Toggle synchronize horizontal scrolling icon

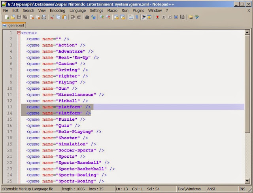click(x=123, y=17)
